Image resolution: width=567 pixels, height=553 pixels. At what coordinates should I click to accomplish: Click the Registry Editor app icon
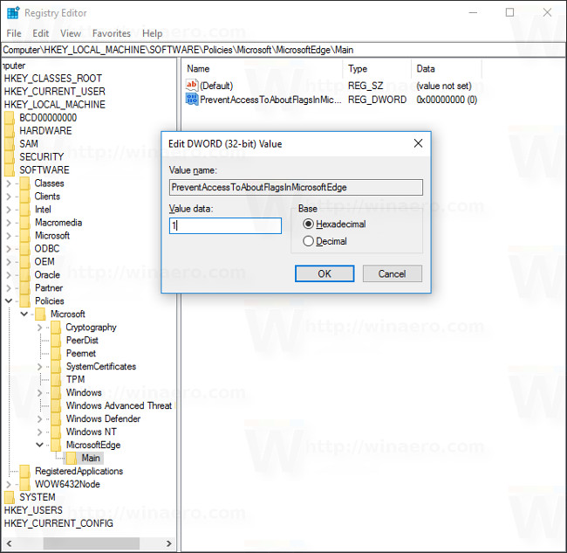13,13
